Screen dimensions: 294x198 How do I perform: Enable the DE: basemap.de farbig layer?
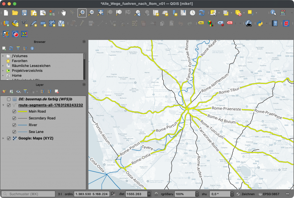pyautogui.click(x=9, y=99)
